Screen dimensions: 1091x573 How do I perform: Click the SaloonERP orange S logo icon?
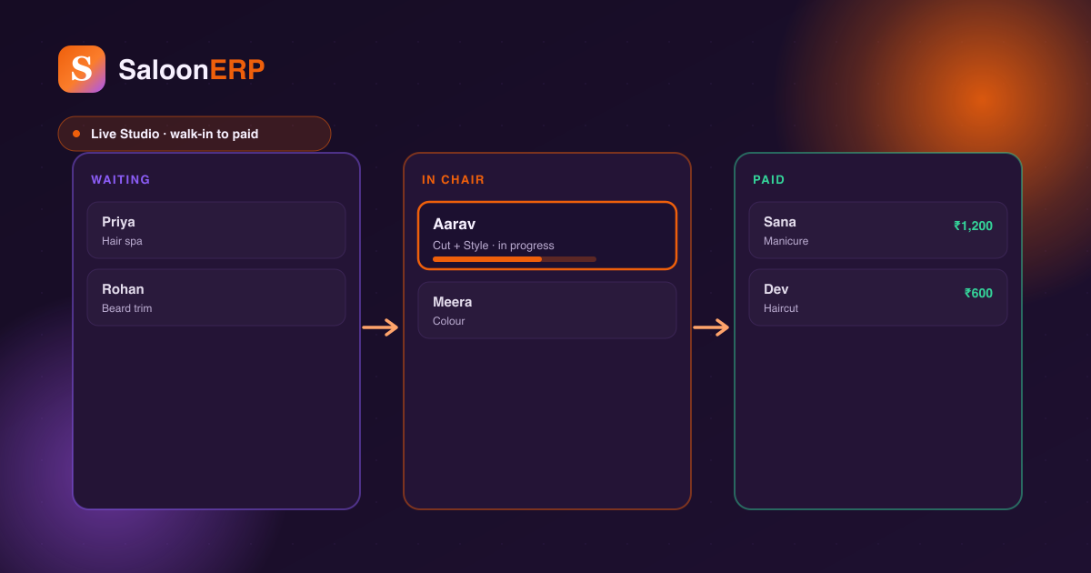82,69
